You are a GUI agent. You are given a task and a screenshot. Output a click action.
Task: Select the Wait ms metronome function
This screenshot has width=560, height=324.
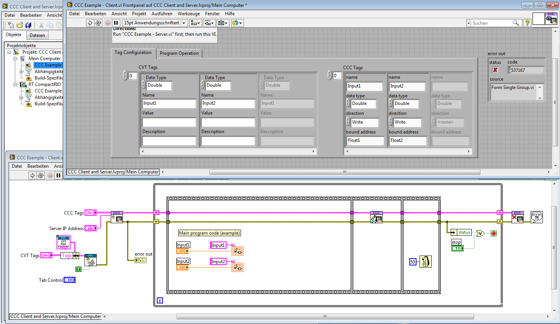coord(425,262)
